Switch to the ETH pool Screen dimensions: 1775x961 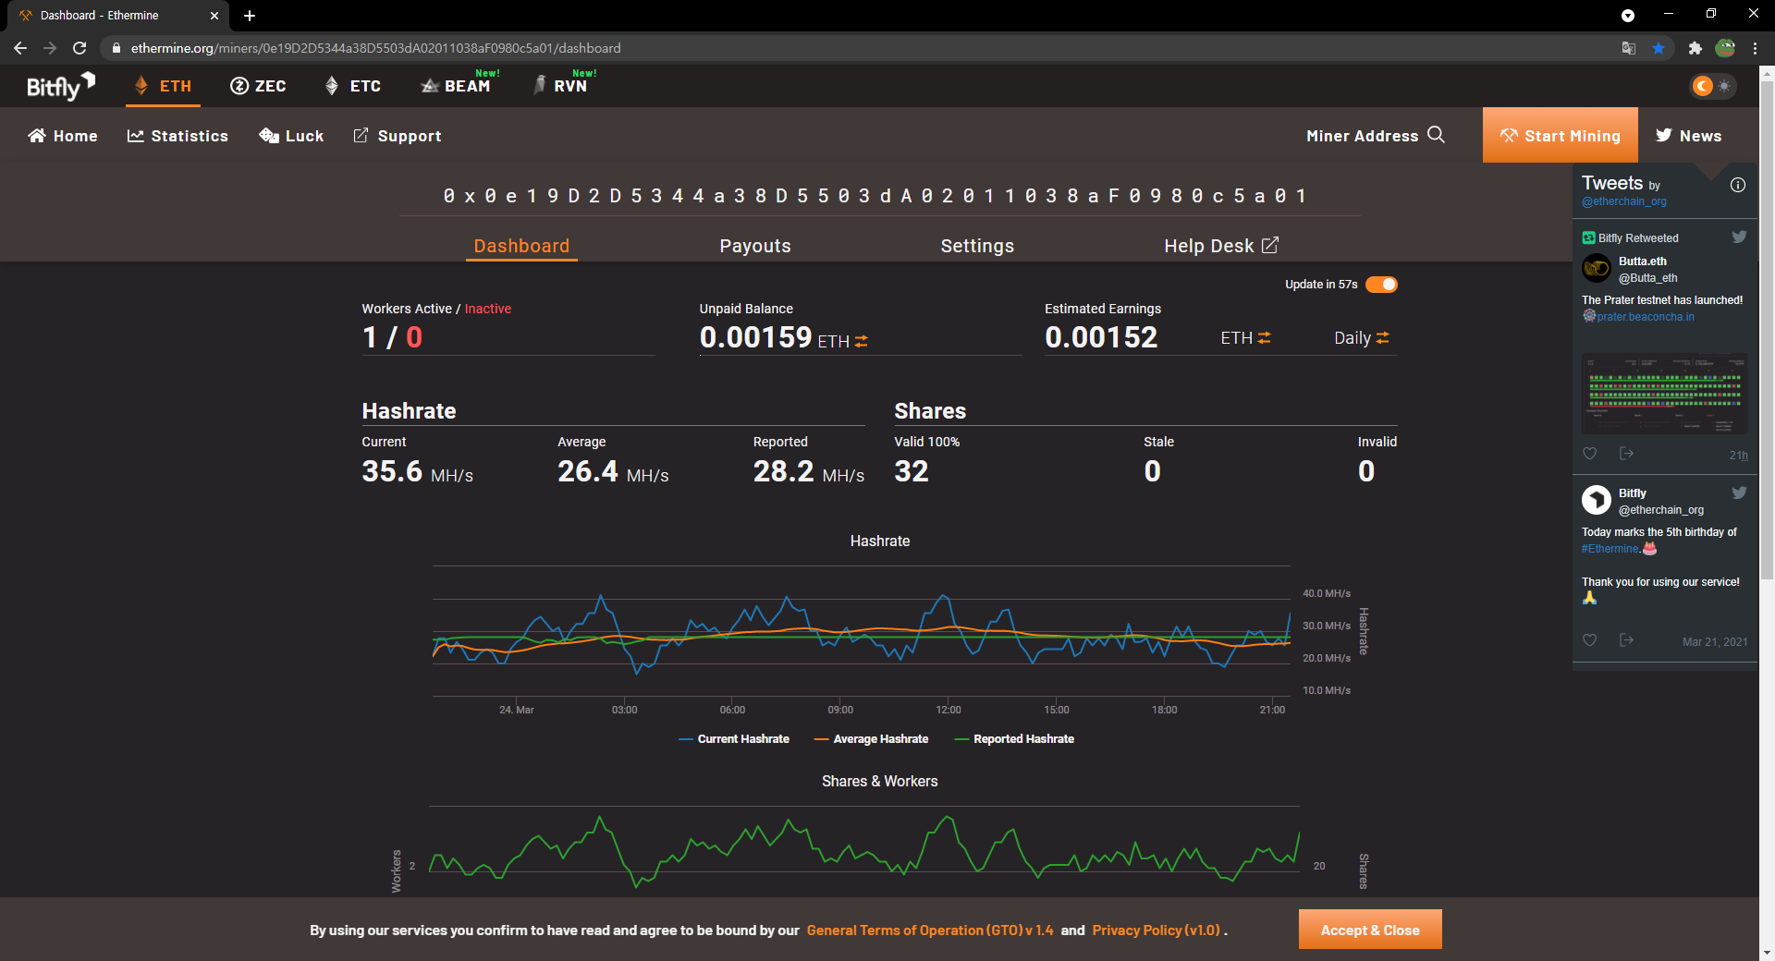163,86
